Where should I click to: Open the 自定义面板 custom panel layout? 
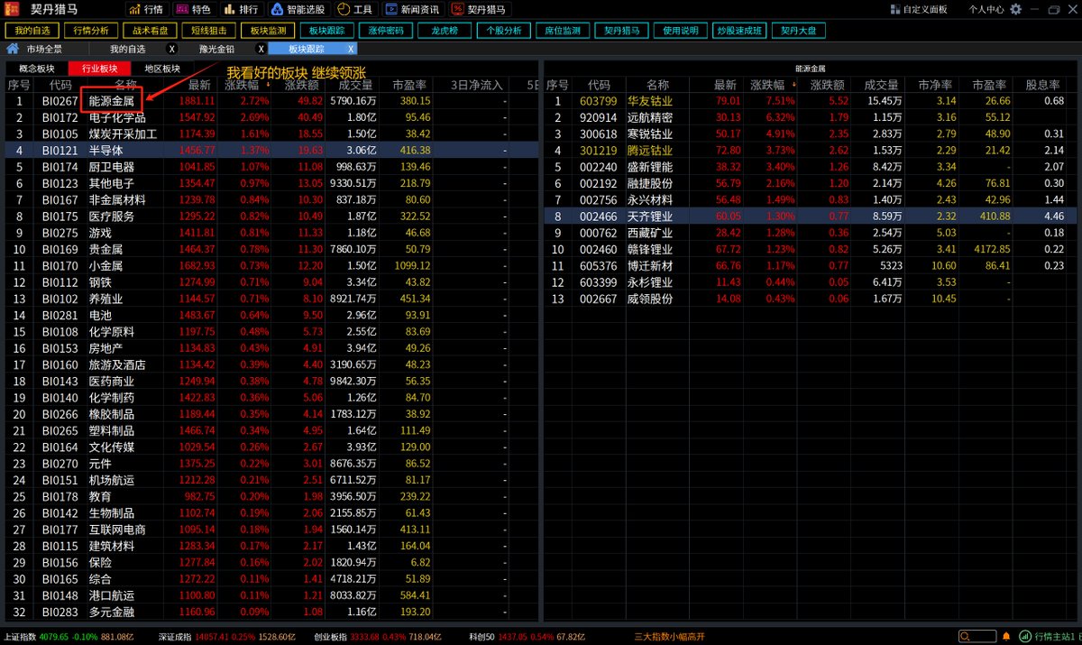tap(918, 10)
